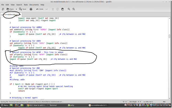
Task: Open the Documents menu
Action: tap(34, 5)
